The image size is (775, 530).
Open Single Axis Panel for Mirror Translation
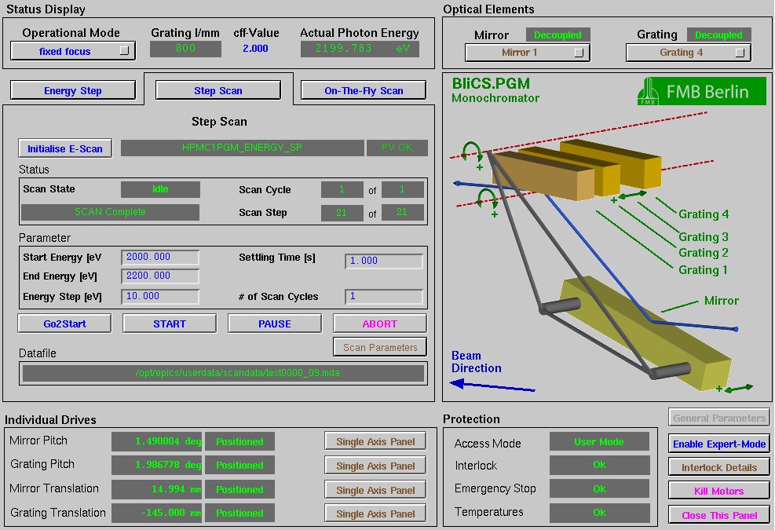point(375,490)
